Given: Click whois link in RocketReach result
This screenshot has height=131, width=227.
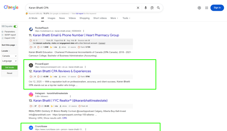Looking at the screenshot, I should [62, 47].
